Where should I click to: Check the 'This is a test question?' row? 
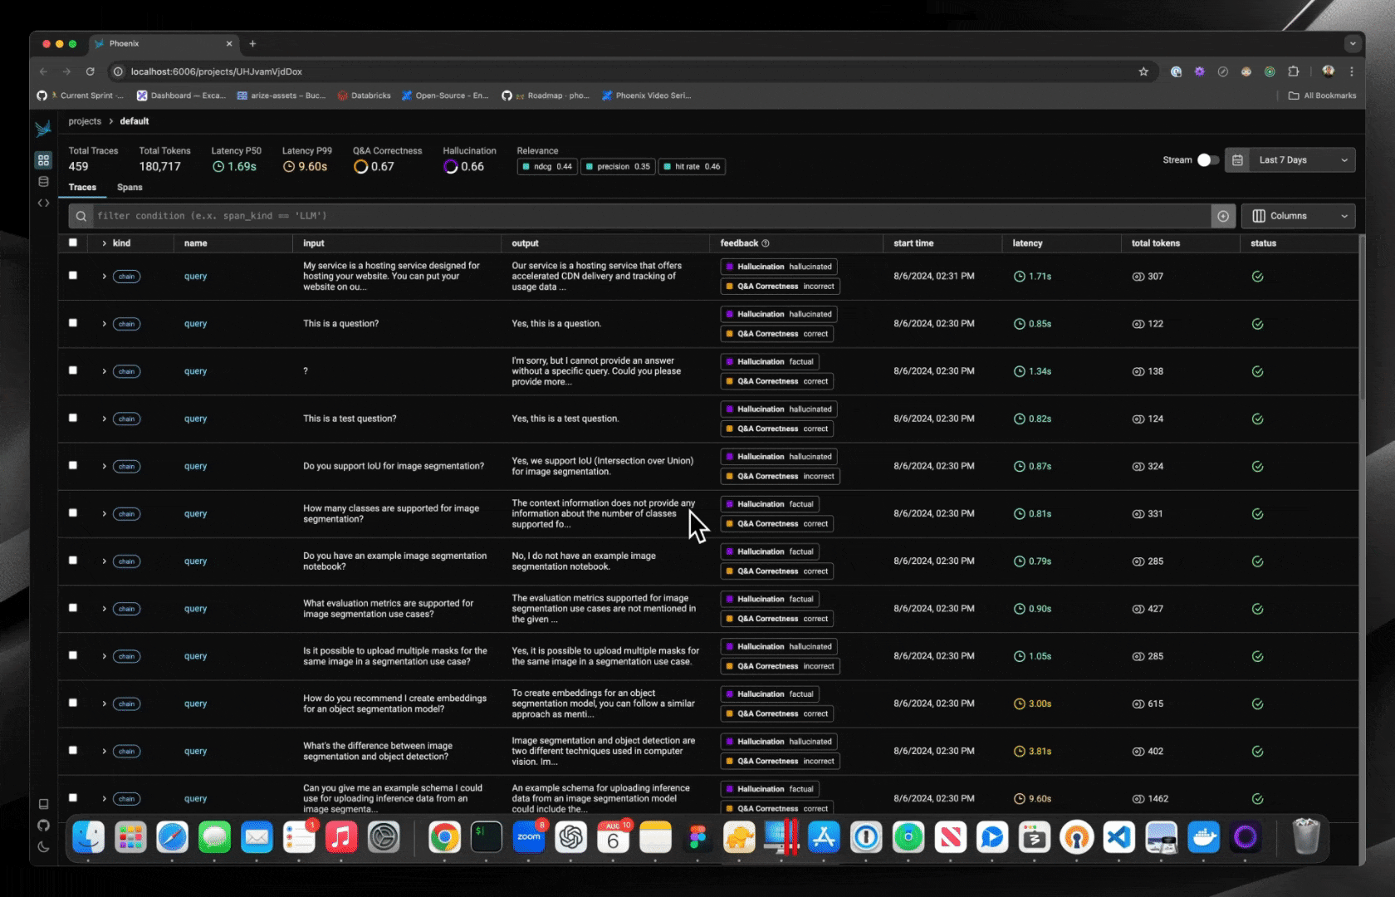pyautogui.click(x=73, y=418)
